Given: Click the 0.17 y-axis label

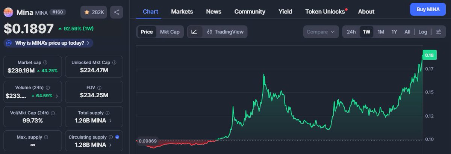Looking at the screenshot, I should [x=429, y=69].
